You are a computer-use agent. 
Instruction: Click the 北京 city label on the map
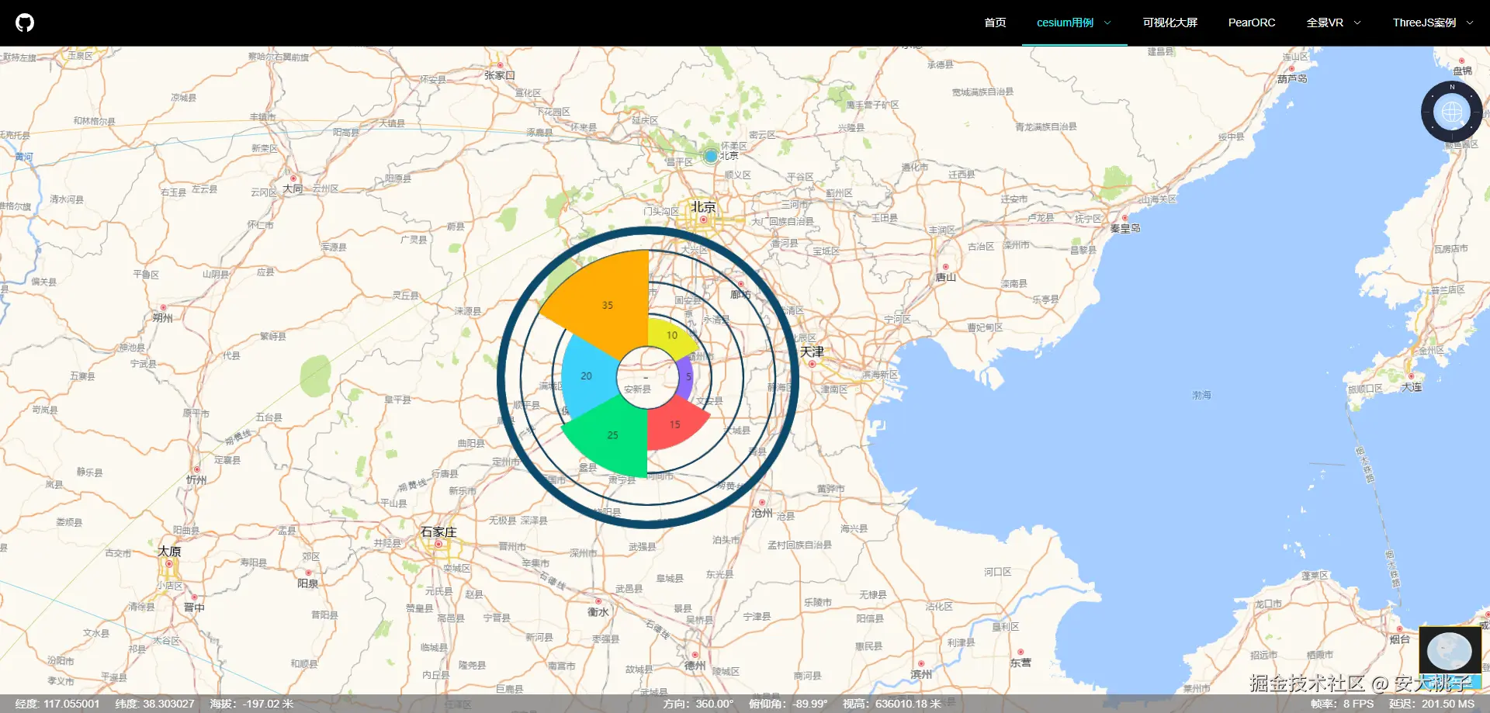click(x=703, y=206)
